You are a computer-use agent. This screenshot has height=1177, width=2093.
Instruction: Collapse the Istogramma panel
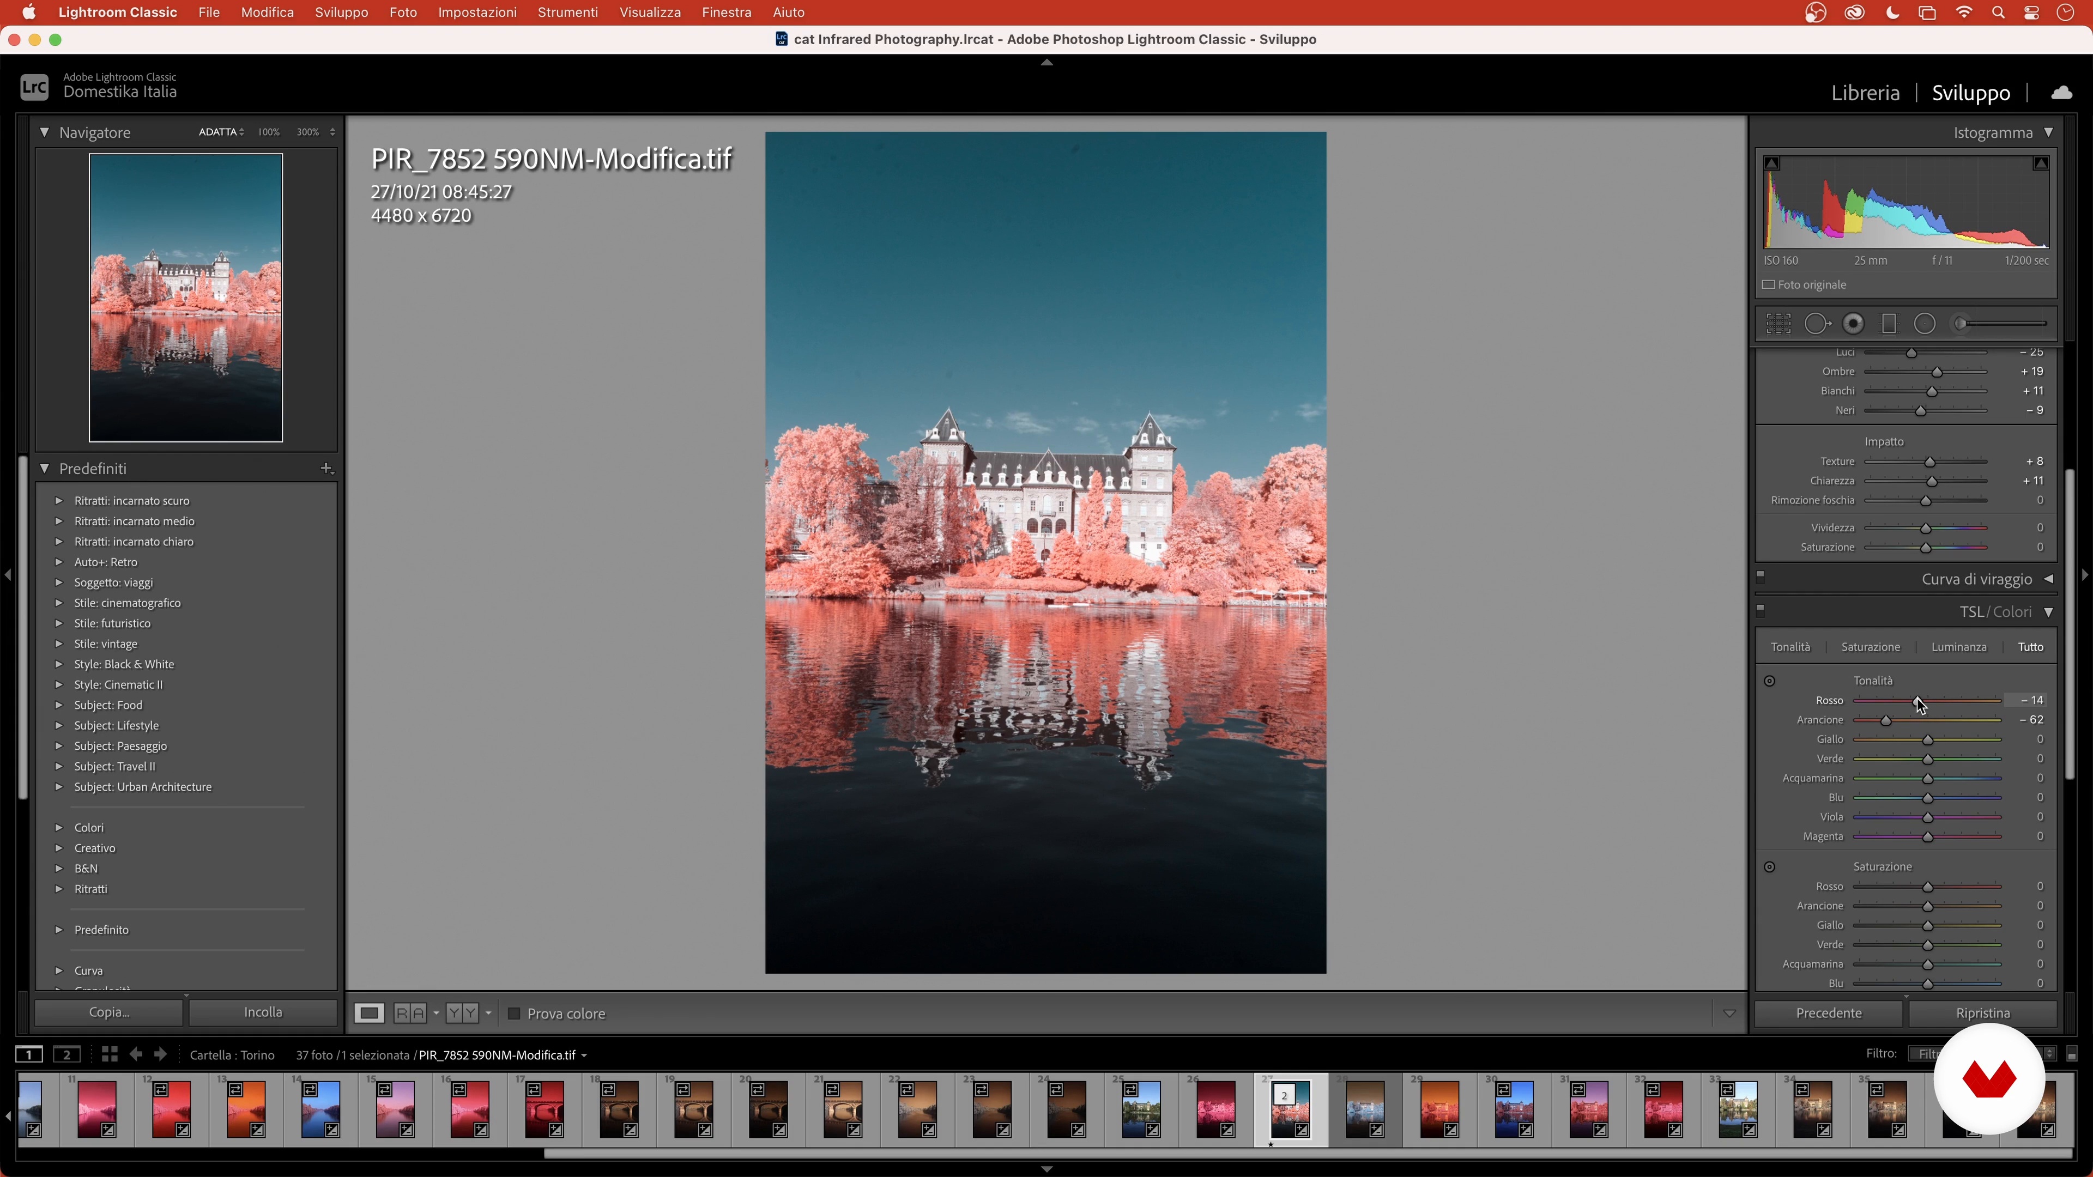pyautogui.click(x=2048, y=131)
